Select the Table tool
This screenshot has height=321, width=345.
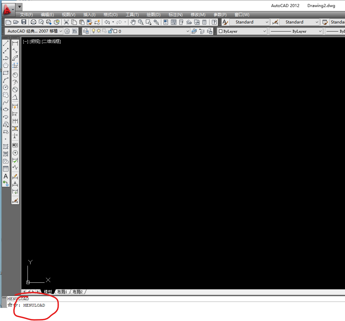(x=6, y=169)
